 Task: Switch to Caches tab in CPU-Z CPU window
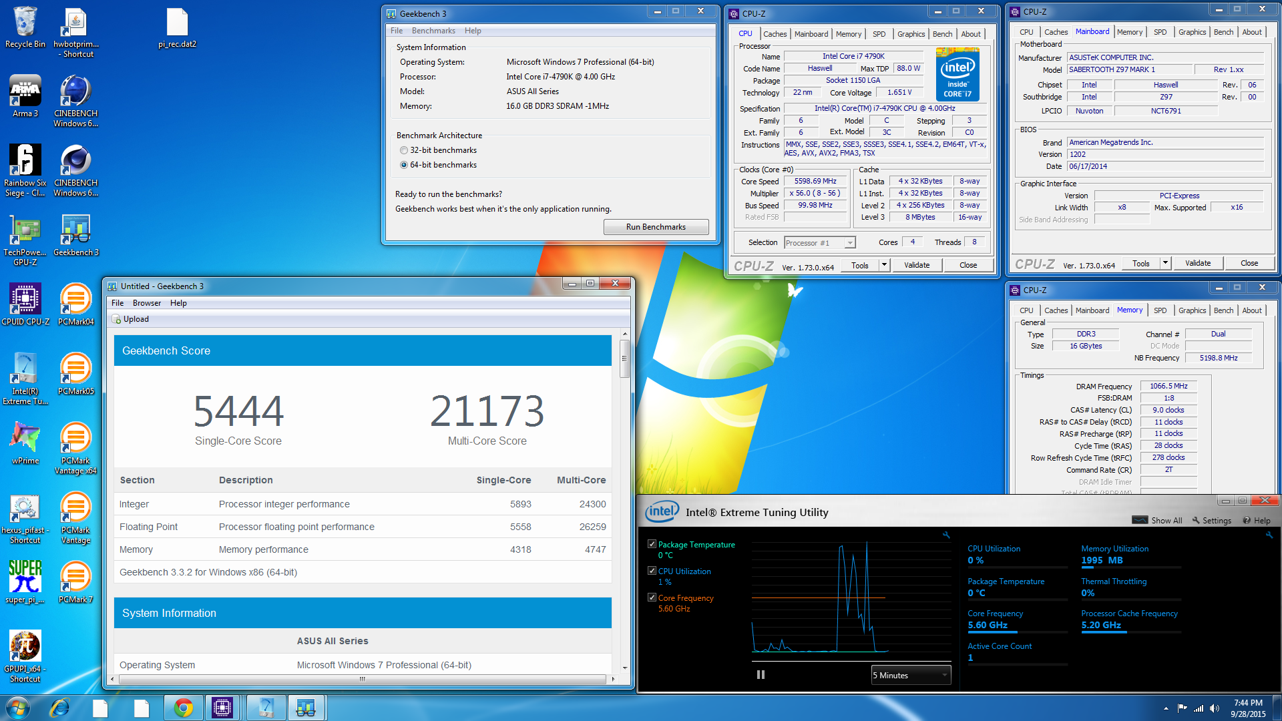click(x=775, y=34)
